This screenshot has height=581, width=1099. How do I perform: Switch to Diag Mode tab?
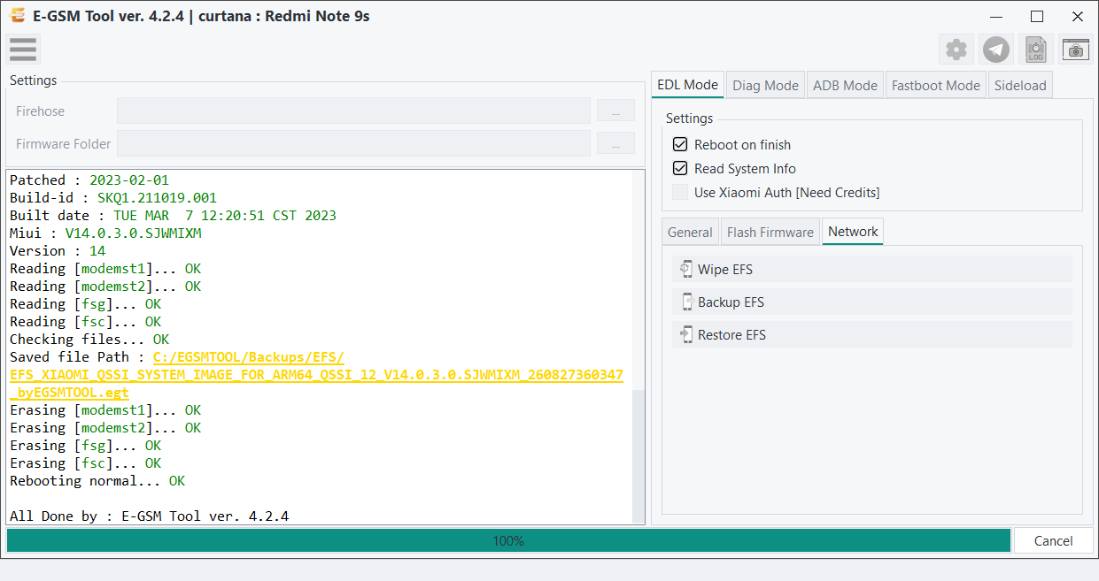click(766, 86)
